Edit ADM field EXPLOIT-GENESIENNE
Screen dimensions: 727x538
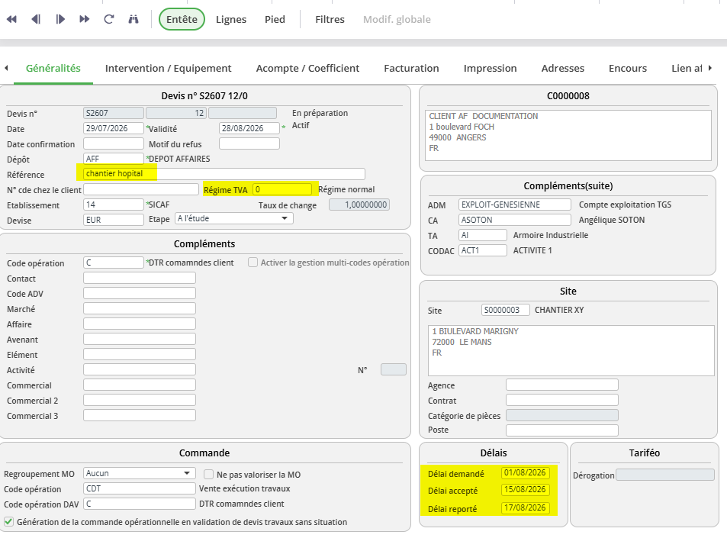(x=515, y=205)
